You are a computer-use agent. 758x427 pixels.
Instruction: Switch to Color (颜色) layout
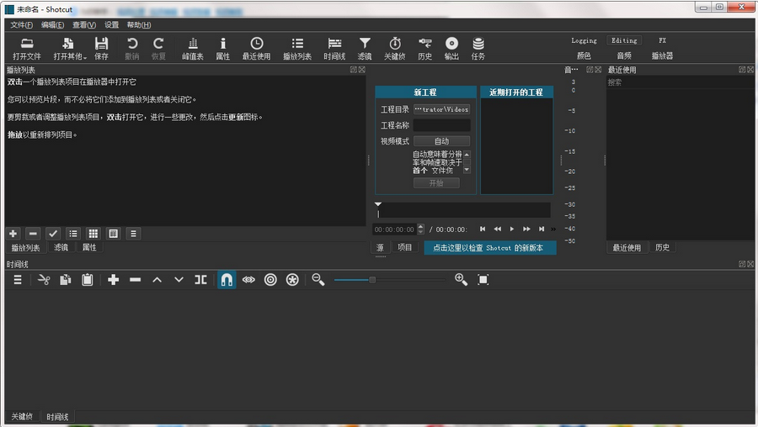[x=584, y=55]
